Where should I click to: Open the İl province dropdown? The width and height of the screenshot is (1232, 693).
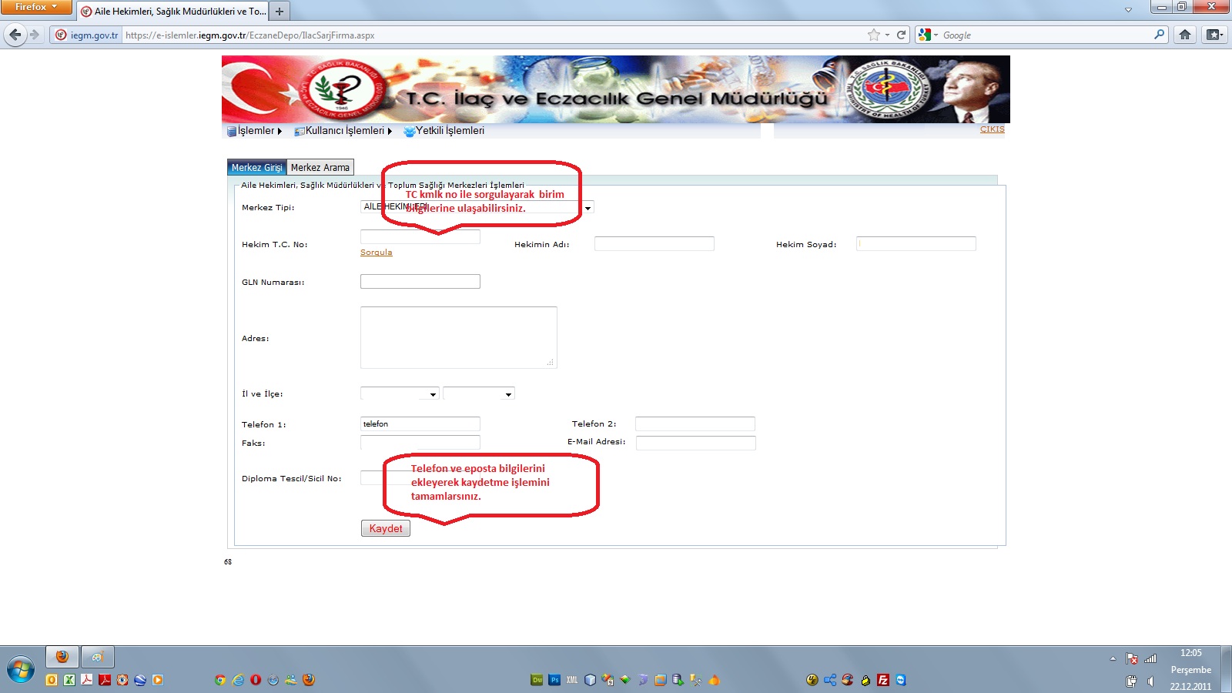click(433, 394)
